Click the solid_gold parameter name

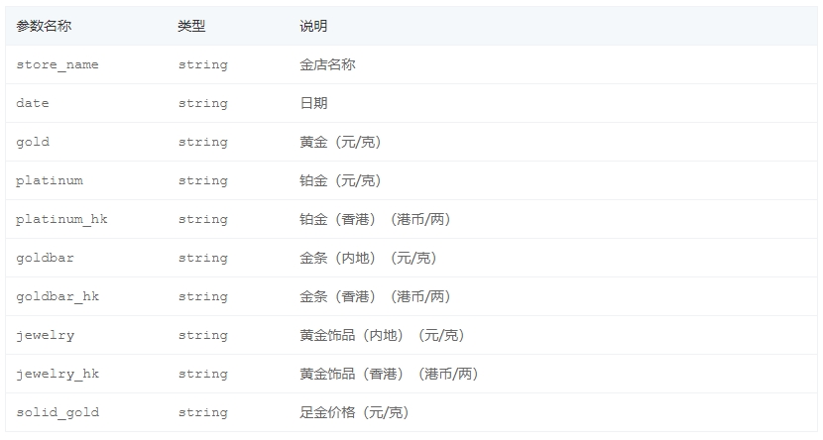tap(58, 412)
